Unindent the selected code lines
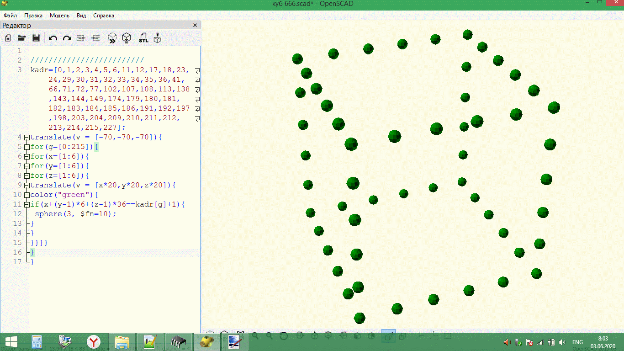 click(x=81, y=38)
